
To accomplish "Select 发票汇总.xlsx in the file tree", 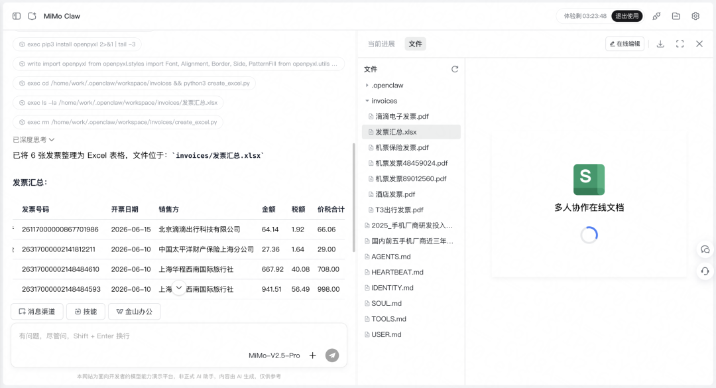I will click(x=411, y=132).
